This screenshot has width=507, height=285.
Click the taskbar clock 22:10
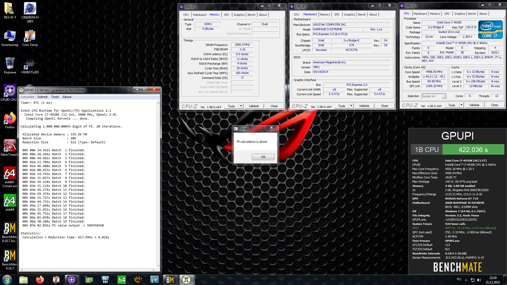(493, 280)
